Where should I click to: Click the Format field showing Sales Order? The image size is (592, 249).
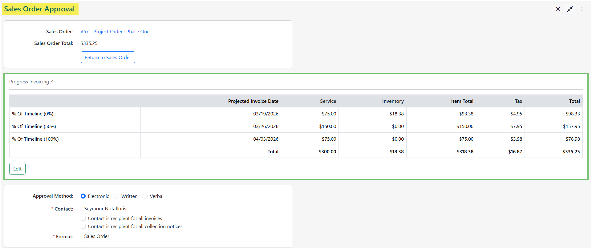[184, 236]
